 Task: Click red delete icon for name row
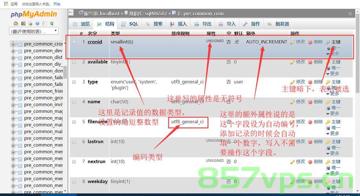(310, 102)
